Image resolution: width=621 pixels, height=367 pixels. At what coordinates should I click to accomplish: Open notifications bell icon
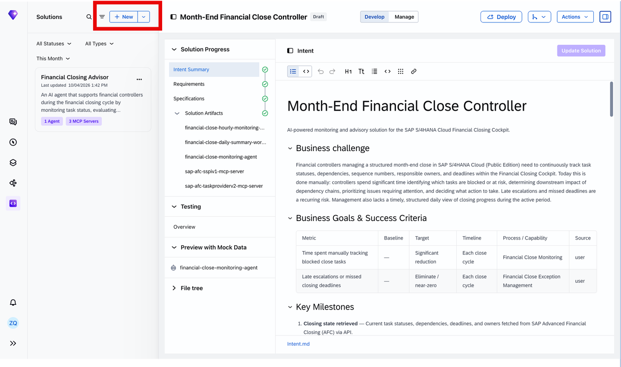[x=13, y=303]
